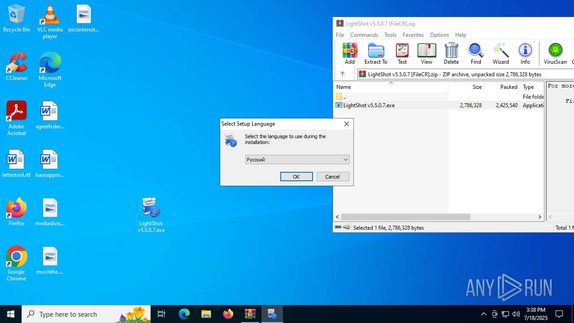Screen dimensions: 574x323
Task: Click the taskbar search box
Action: point(86,314)
